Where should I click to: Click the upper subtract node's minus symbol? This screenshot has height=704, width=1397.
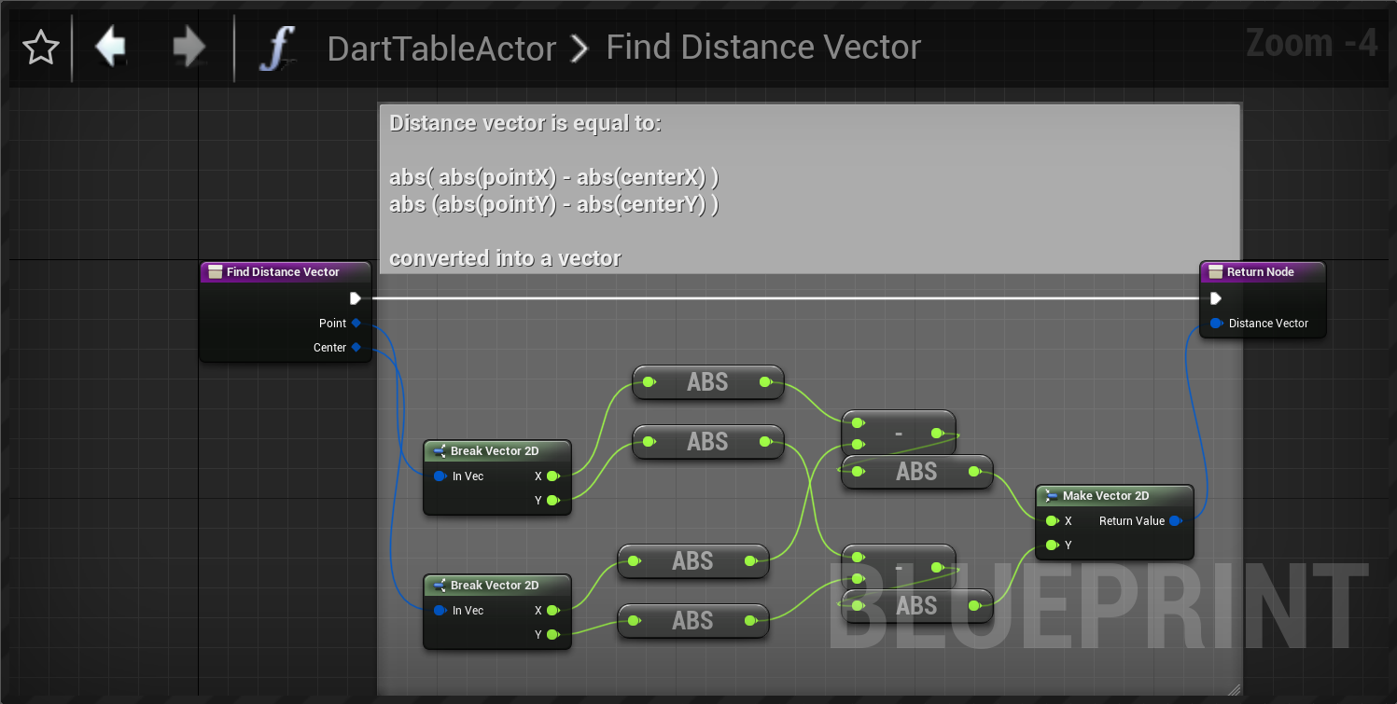(x=899, y=434)
